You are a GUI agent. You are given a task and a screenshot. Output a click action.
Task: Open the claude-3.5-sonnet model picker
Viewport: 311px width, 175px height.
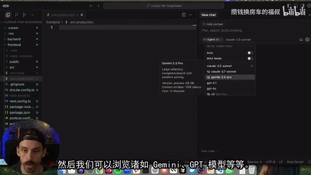pos(239,40)
